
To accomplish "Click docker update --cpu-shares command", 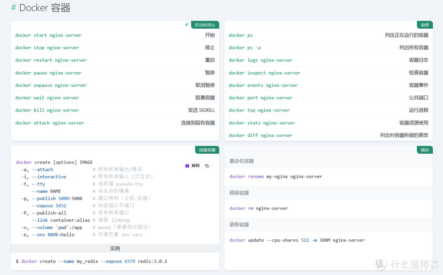I will click(297, 240).
